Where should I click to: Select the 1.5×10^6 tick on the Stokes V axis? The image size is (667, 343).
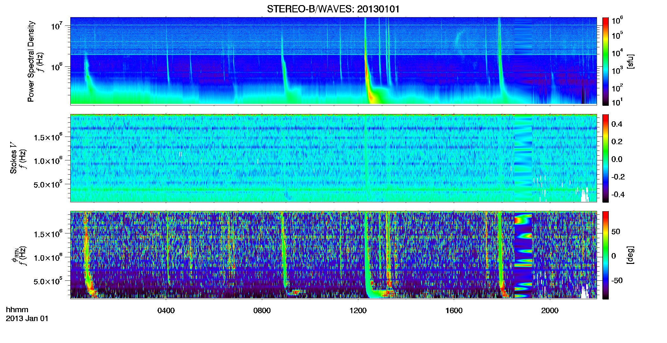pyautogui.click(x=48, y=137)
